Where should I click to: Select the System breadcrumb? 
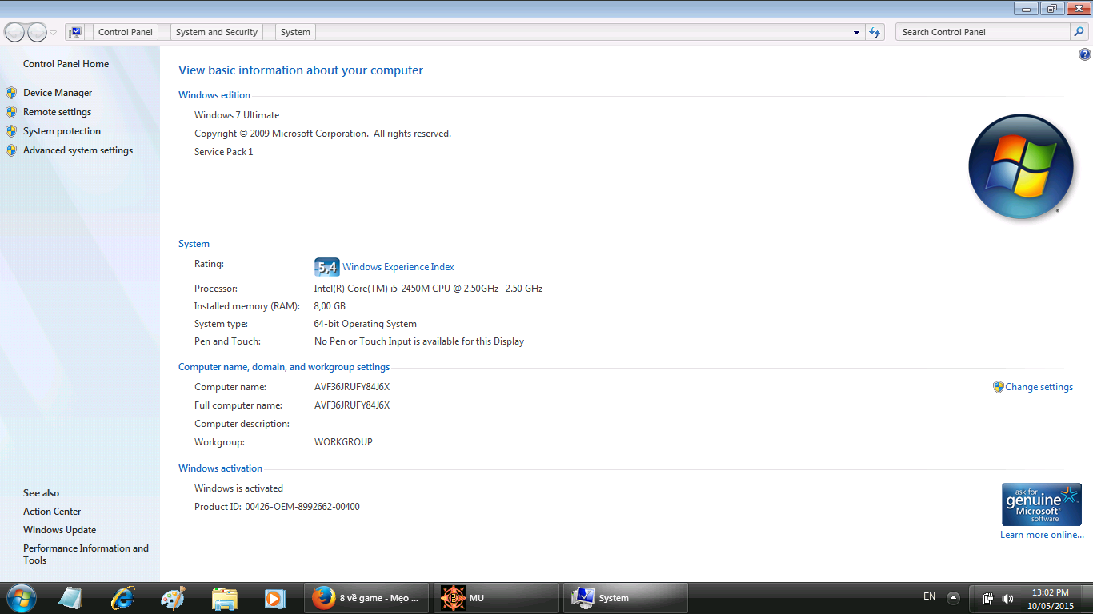coord(295,32)
